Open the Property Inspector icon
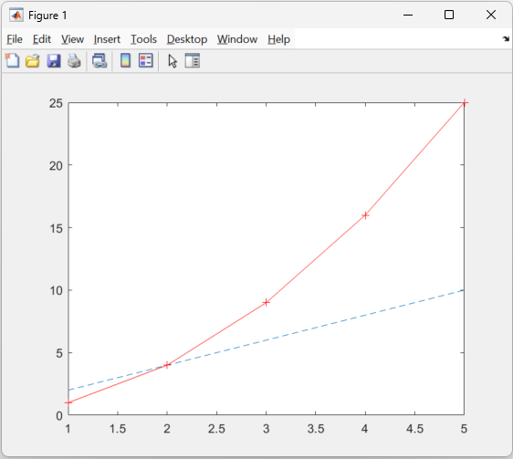513x459 pixels. tap(192, 60)
